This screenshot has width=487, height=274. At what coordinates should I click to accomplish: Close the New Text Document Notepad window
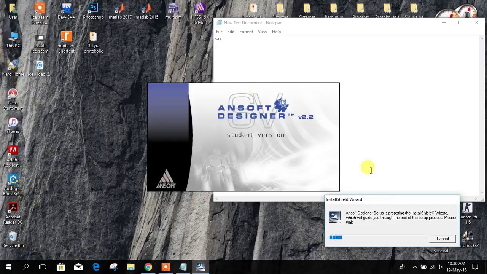coord(476,23)
